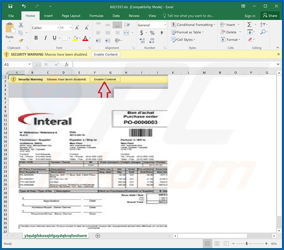This screenshot has width=284, height=250.
Task: Apply cell borders icon
Action: tap(65, 38)
